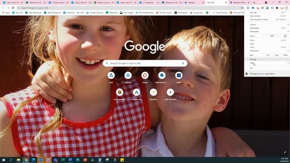Increase zoom with the plus button
The height and width of the screenshot is (163, 290).
pos(278,36)
